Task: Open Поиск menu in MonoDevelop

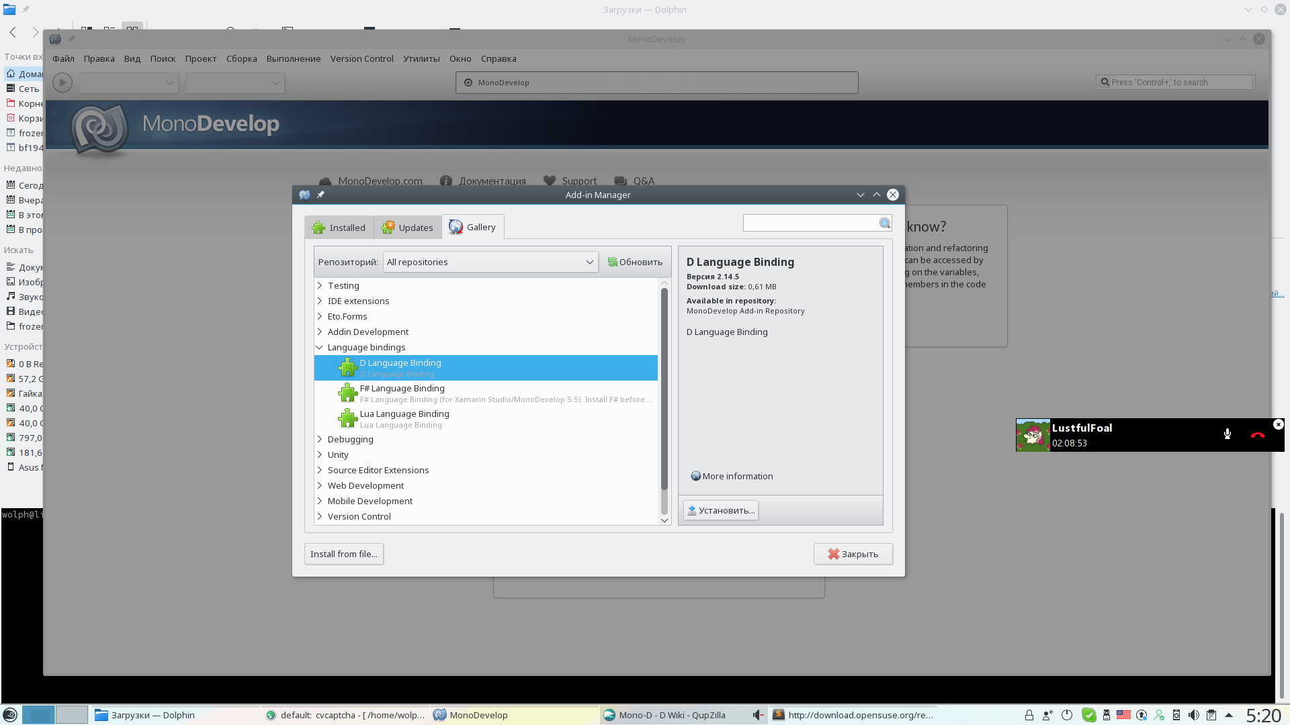Action: (163, 58)
